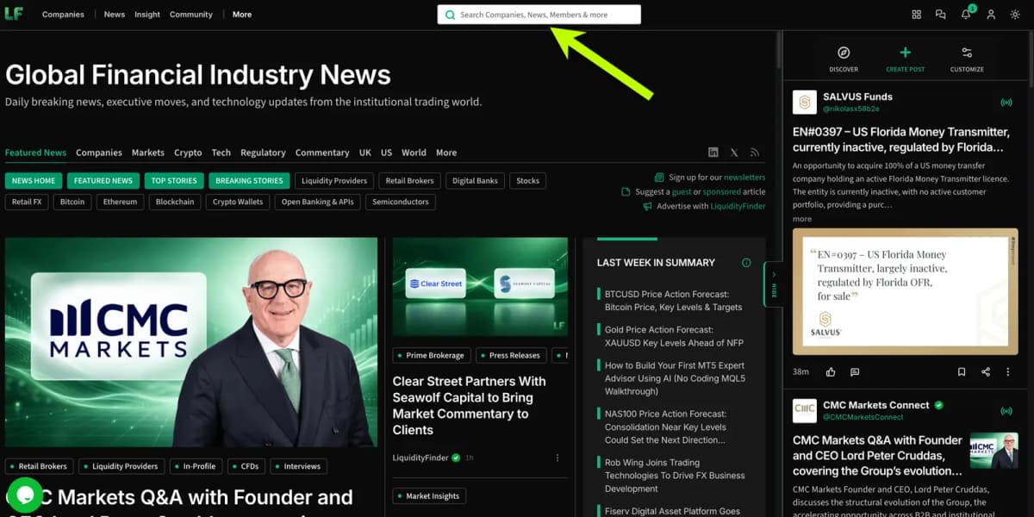Bookmark the SALVUS Funds post
Screen dimensions: 1034x517
pyautogui.click(x=962, y=372)
